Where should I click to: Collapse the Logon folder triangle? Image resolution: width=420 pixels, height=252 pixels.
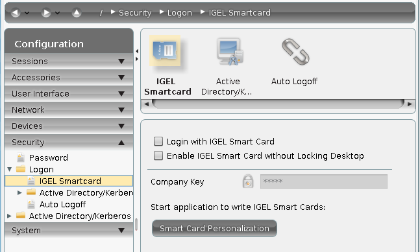pyautogui.click(x=10, y=169)
